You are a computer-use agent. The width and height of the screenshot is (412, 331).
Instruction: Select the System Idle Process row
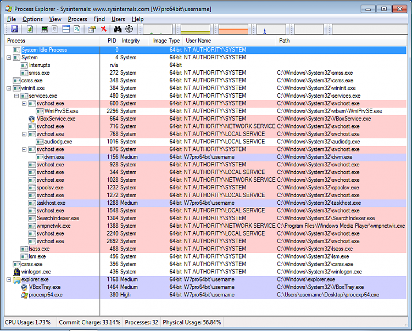coord(206,50)
